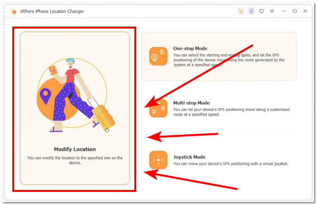This screenshot has height=205, width=317.
Task: Click the traveler illustration in Modify Location card
Action: click(75, 95)
